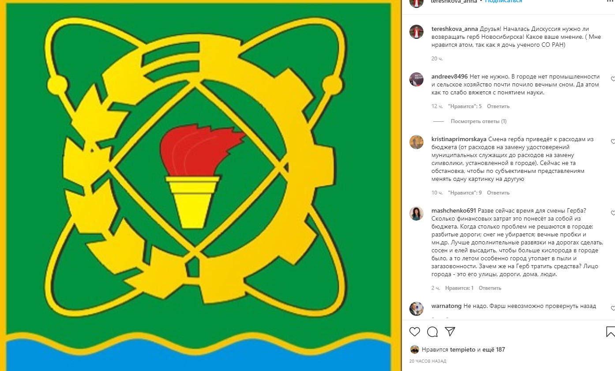Open kristinaprimorskaya's profile avatar
Screen dimensions: 615x371
click(x=416, y=142)
